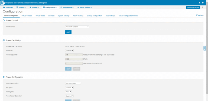This screenshot has height=101, width=208.
Task: Open the Power Control action dropdown
Action: point(77,27)
